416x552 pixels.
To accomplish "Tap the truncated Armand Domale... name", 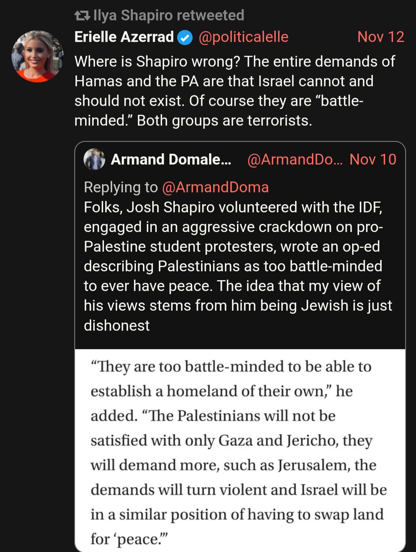I will (x=171, y=159).
